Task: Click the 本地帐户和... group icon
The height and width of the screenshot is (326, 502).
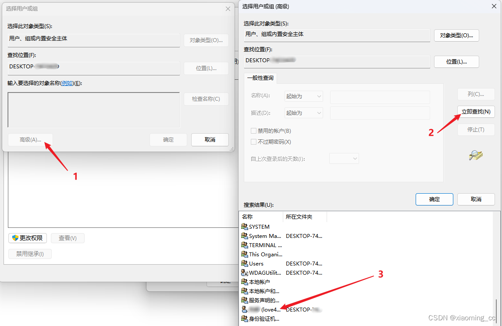Action: (x=245, y=291)
